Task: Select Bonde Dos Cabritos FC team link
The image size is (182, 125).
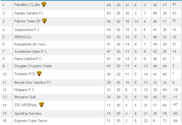Action: (33, 82)
